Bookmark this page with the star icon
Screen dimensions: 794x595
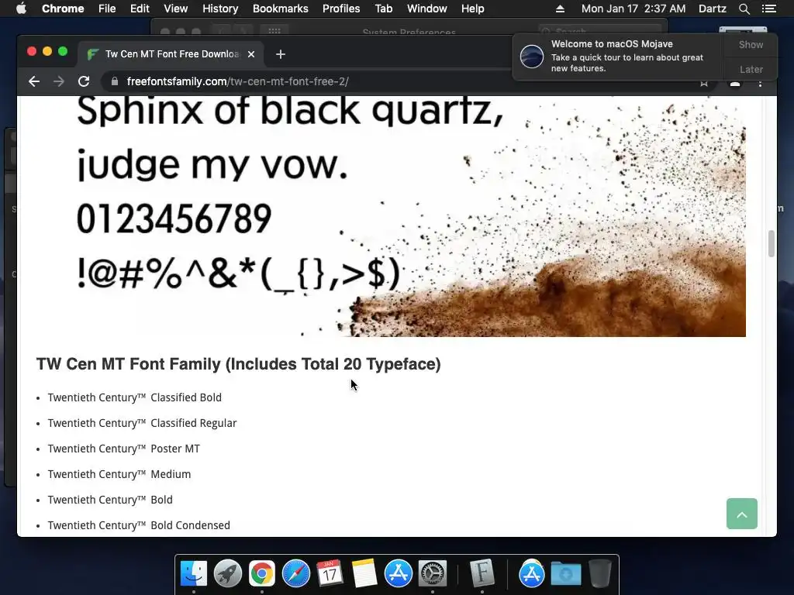704,84
